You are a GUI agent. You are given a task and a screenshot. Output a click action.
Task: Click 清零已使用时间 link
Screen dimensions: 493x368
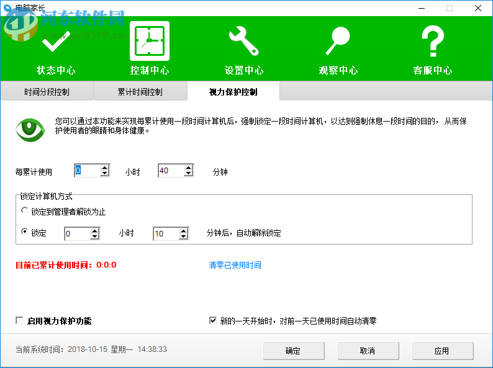235,265
